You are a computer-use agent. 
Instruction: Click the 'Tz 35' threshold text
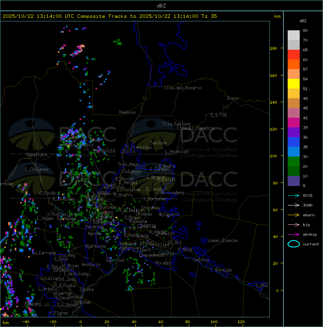pyautogui.click(x=209, y=16)
